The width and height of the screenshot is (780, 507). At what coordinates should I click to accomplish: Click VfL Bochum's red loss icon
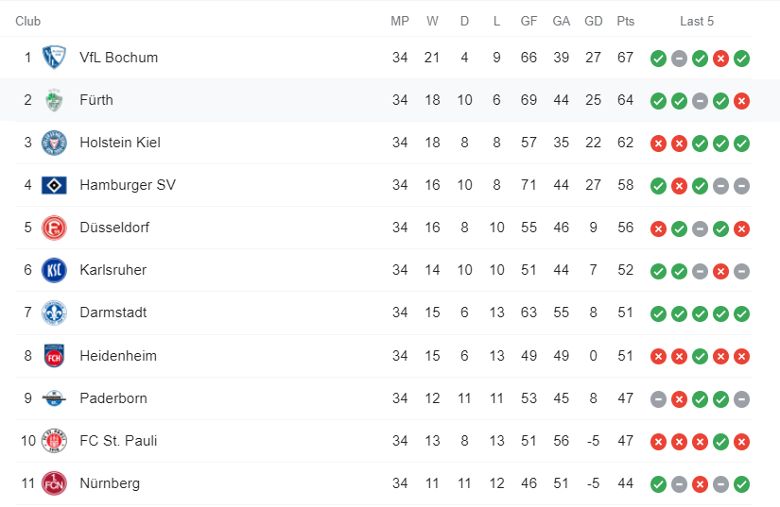tap(720, 59)
